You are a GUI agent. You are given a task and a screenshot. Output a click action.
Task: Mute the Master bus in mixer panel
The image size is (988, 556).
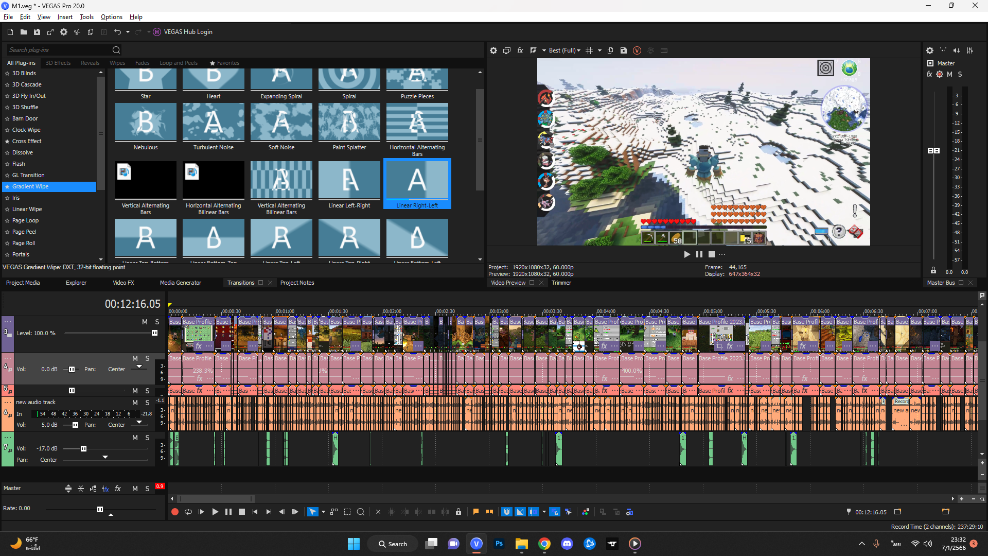(x=950, y=74)
